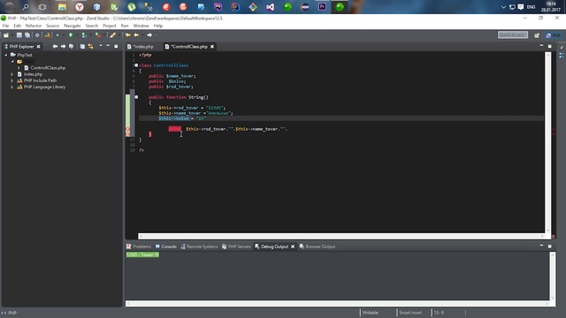Open the Window menu
Viewport: 566px width, 318px height.
point(141,26)
